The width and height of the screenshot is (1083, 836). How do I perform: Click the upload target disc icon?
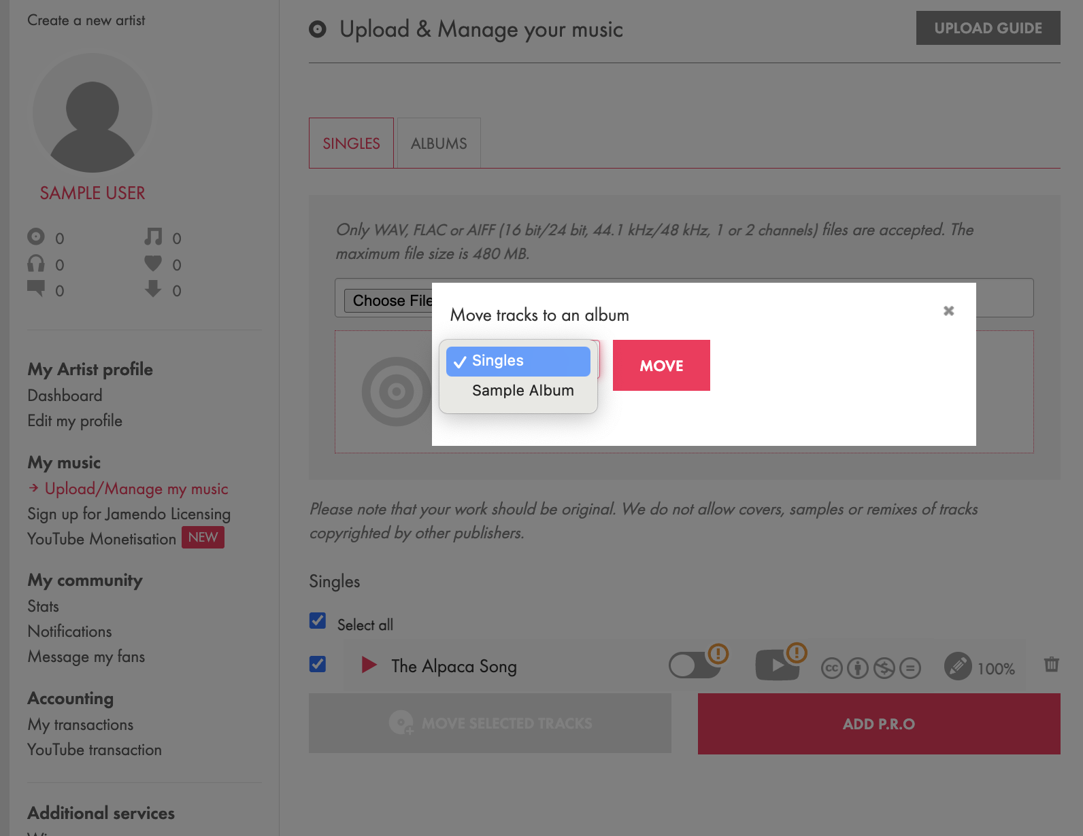pyautogui.click(x=397, y=391)
